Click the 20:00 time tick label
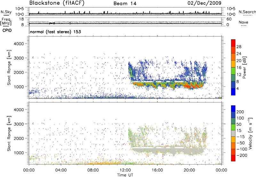This screenshot has height=177, width=256. pyautogui.click(x=189, y=170)
